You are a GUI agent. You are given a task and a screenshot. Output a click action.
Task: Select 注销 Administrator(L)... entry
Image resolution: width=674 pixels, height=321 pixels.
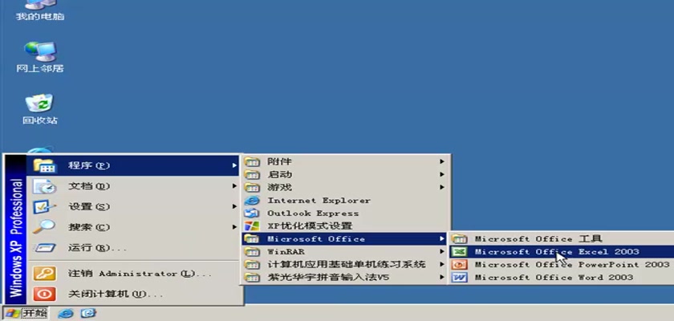(135, 274)
